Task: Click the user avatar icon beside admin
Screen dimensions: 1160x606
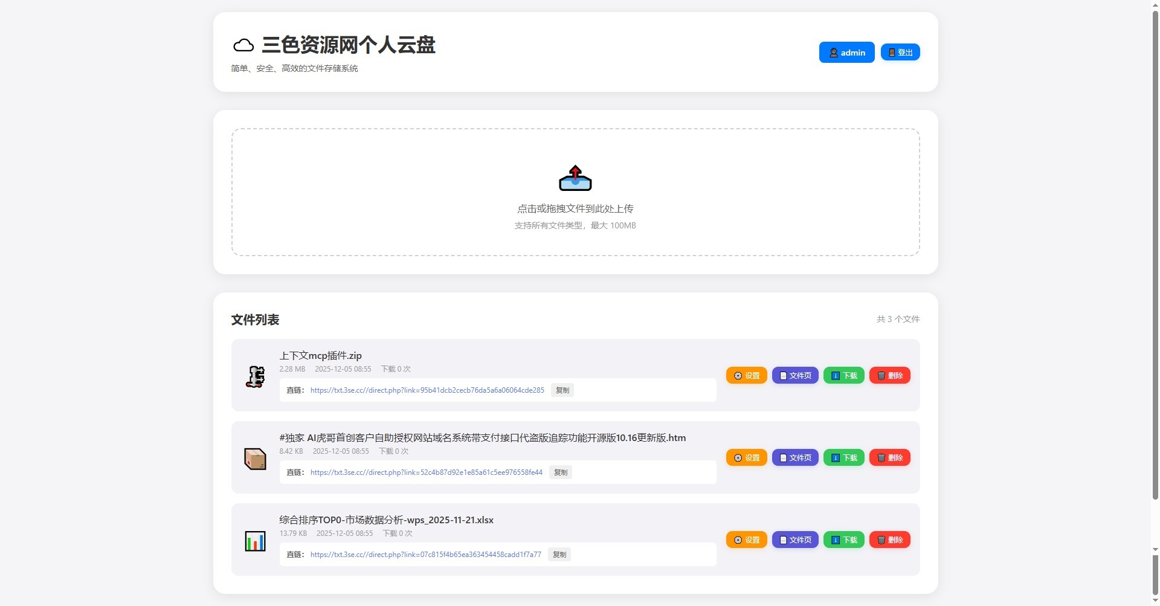Action: point(833,53)
